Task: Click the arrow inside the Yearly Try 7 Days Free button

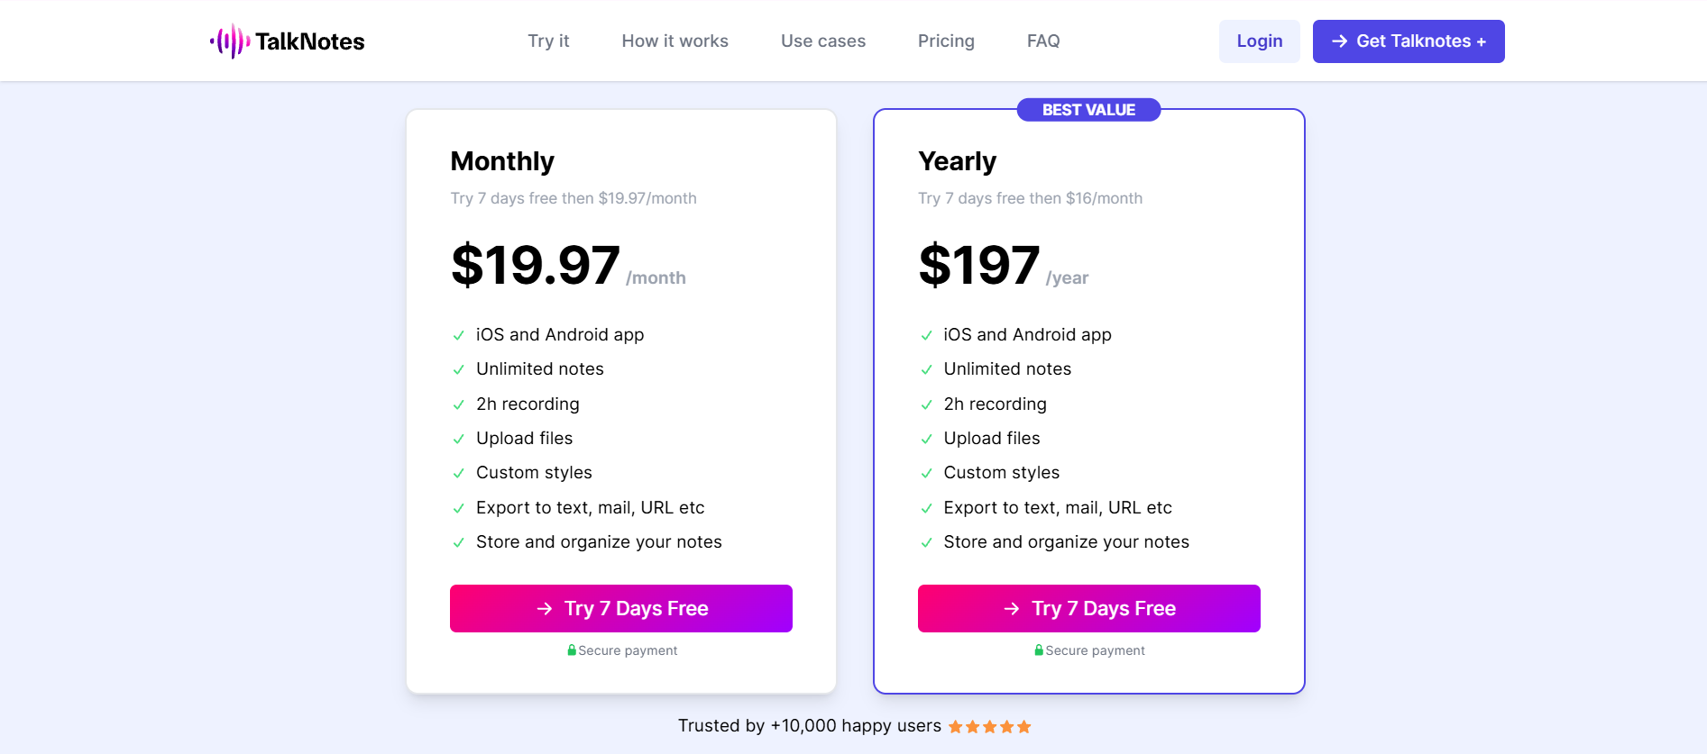Action: 1012,608
